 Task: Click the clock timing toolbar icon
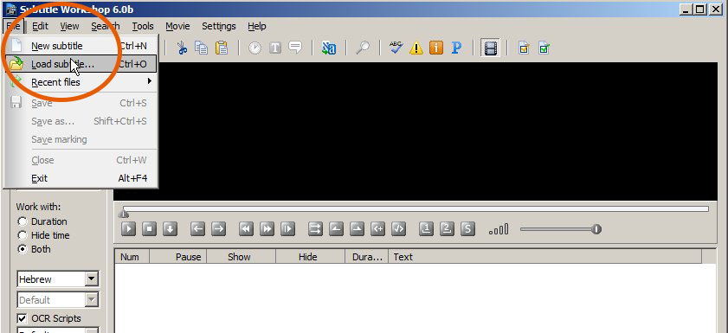[x=254, y=48]
